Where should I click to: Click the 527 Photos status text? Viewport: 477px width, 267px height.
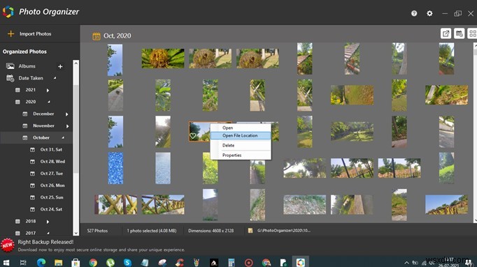coord(97,231)
